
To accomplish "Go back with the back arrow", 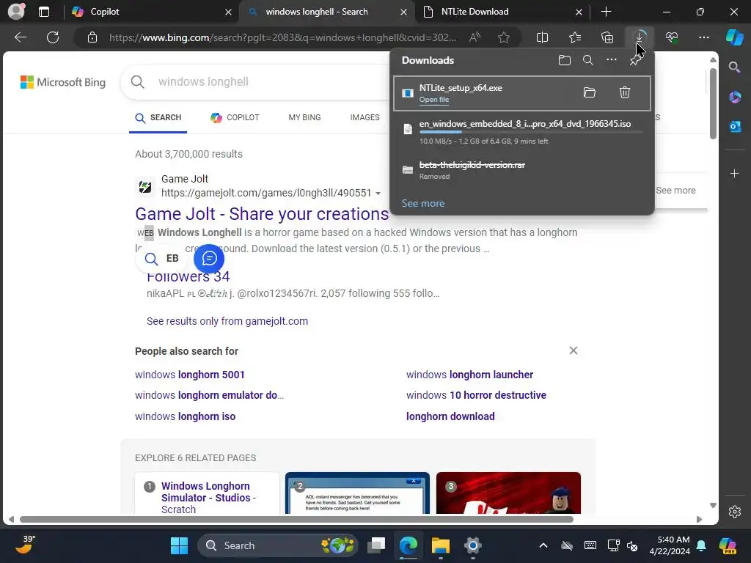I will click(21, 37).
